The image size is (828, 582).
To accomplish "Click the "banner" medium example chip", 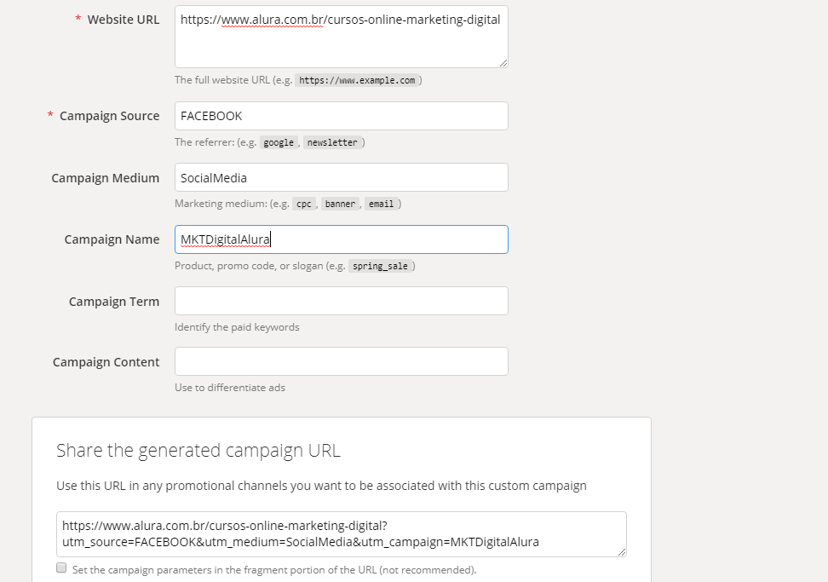I will [x=340, y=205].
